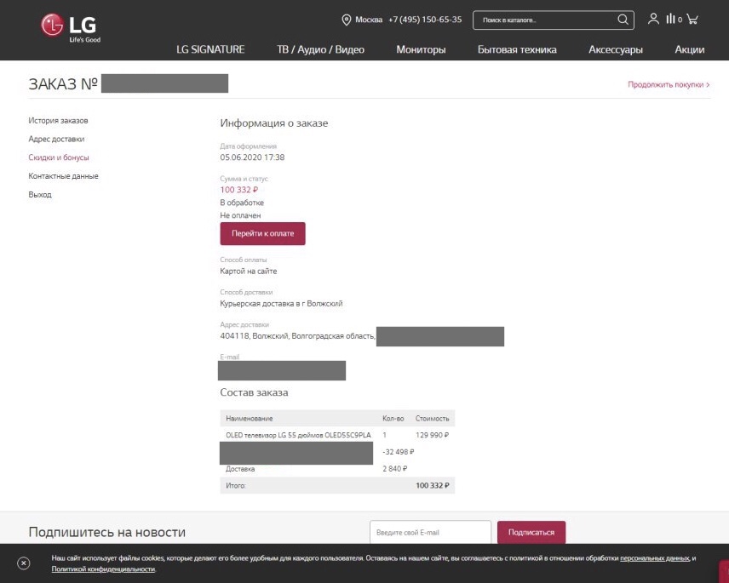This screenshot has width=729, height=583.
Task: Open the LG SIGNATURE menu
Action: click(210, 49)
